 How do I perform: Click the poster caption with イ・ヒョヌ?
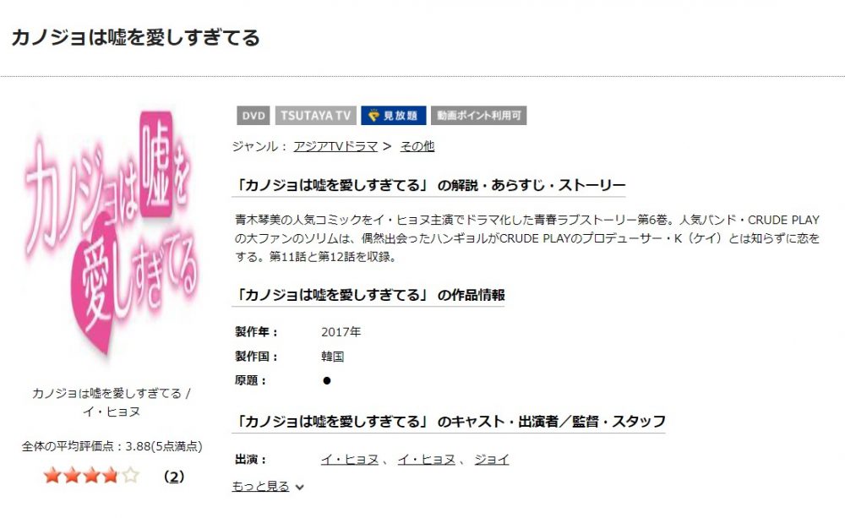112,402
